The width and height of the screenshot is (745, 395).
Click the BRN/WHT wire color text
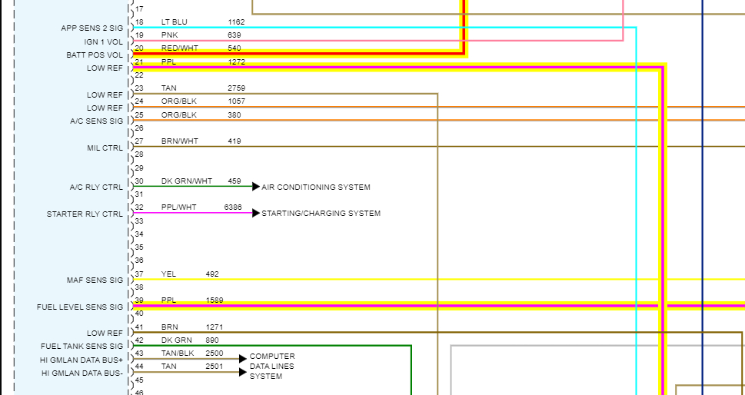[180, 141]
